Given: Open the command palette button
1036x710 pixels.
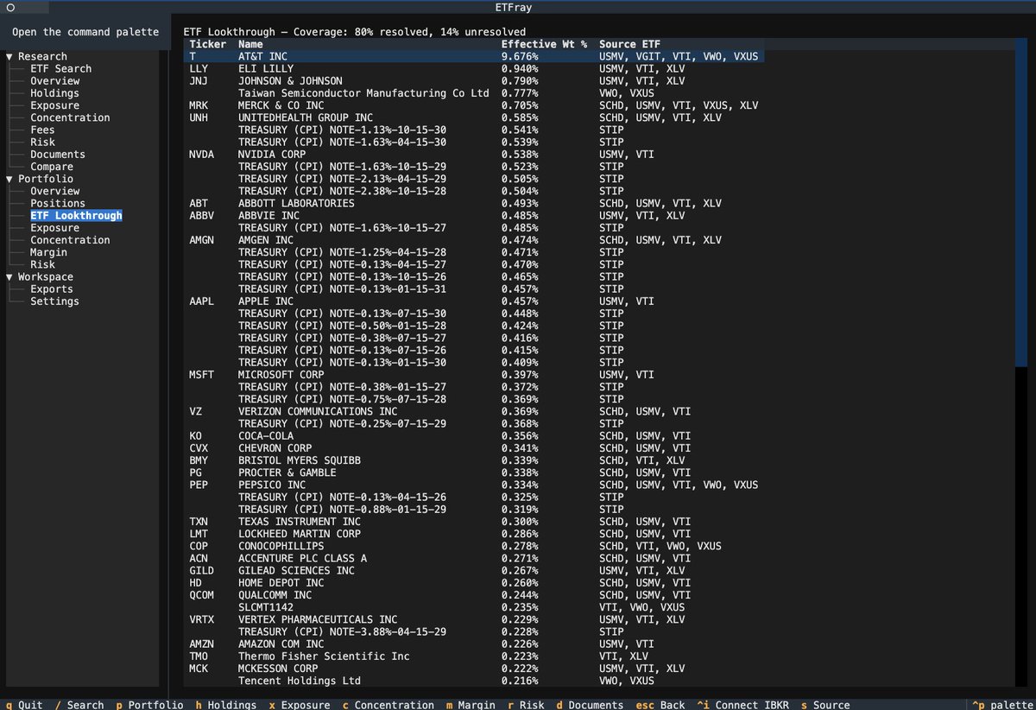Looking at the screenshot, I should click(85, 32).
